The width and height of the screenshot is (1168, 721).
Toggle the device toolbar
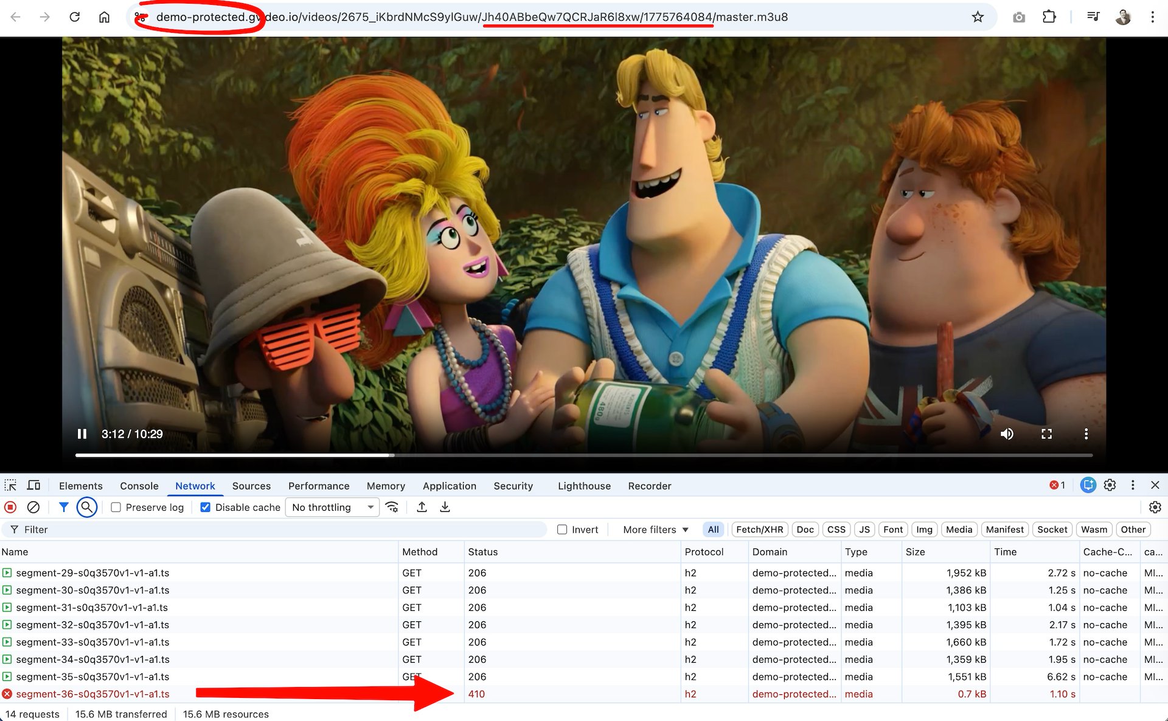[33, 485]
